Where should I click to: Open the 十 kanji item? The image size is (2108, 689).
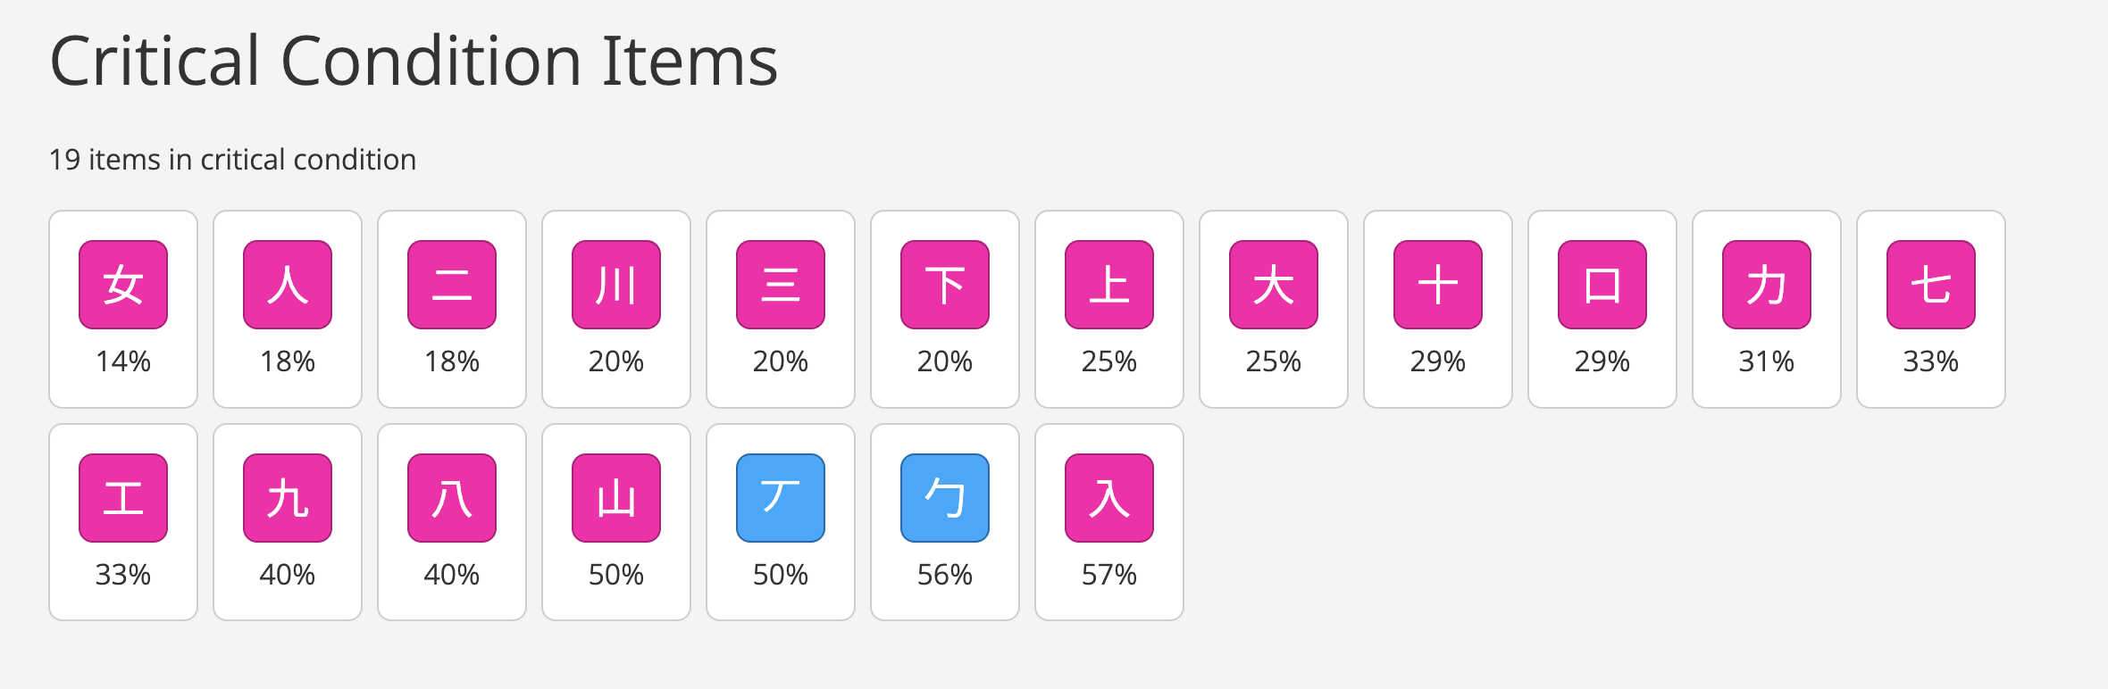click(x=1438, y=285)
